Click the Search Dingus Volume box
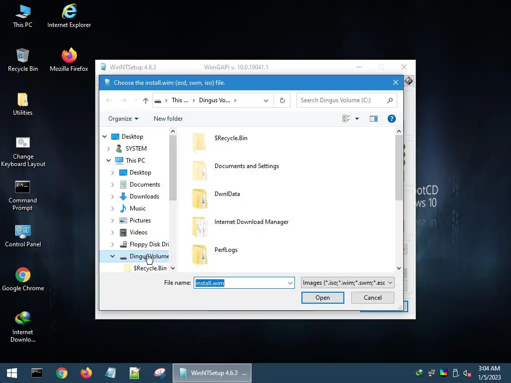This screenshot has height=383, width=511. coord(342,100)
